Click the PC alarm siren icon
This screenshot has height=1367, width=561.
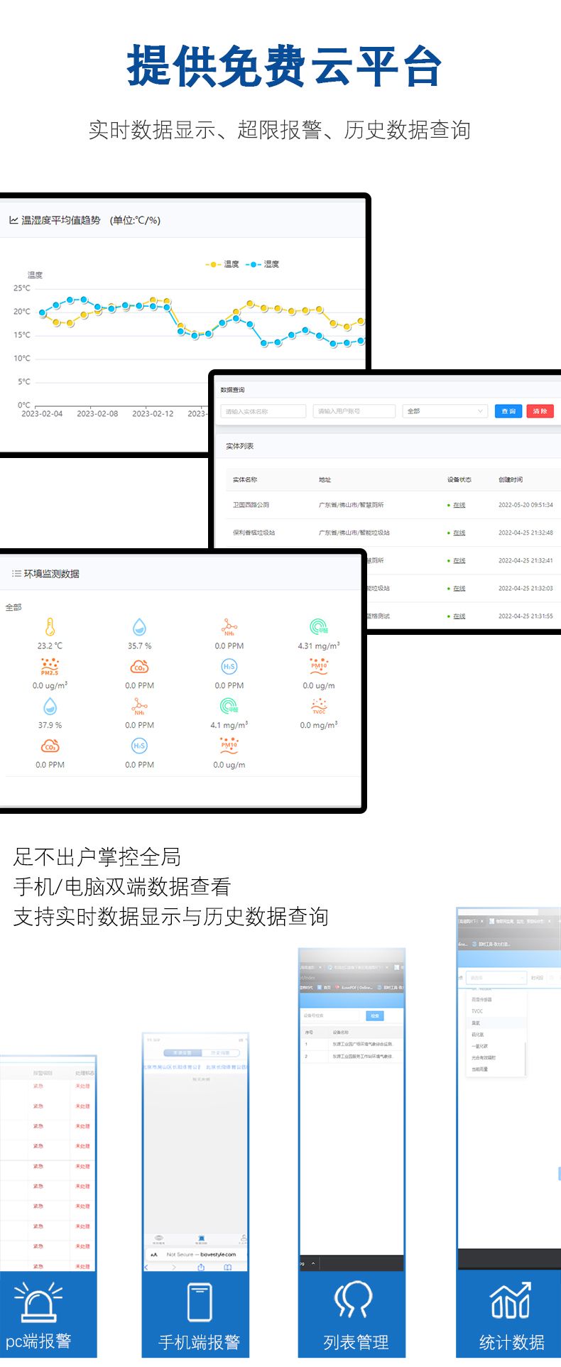point(38,1301)
